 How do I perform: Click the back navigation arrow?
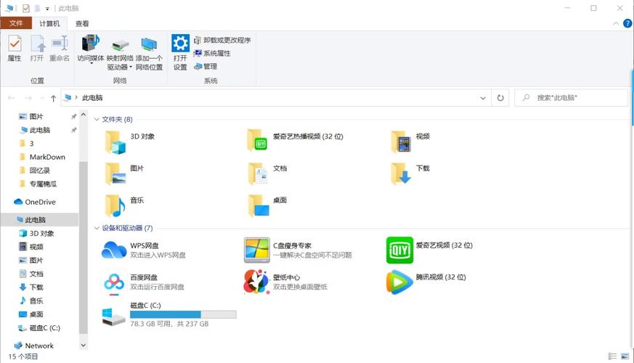point(12,98)
